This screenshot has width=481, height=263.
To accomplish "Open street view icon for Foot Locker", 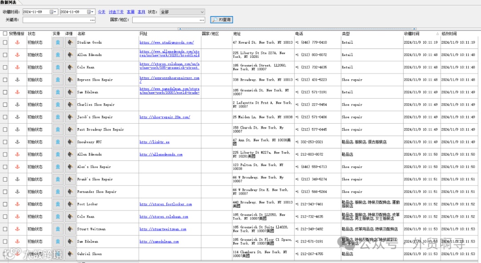I will pos(57,204).
